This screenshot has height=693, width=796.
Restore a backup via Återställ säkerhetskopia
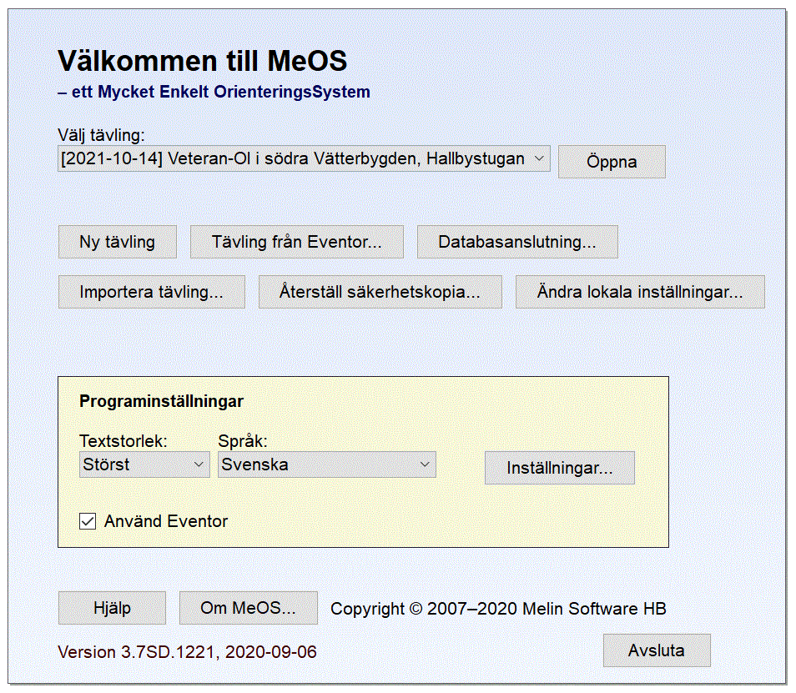point(380,291)
